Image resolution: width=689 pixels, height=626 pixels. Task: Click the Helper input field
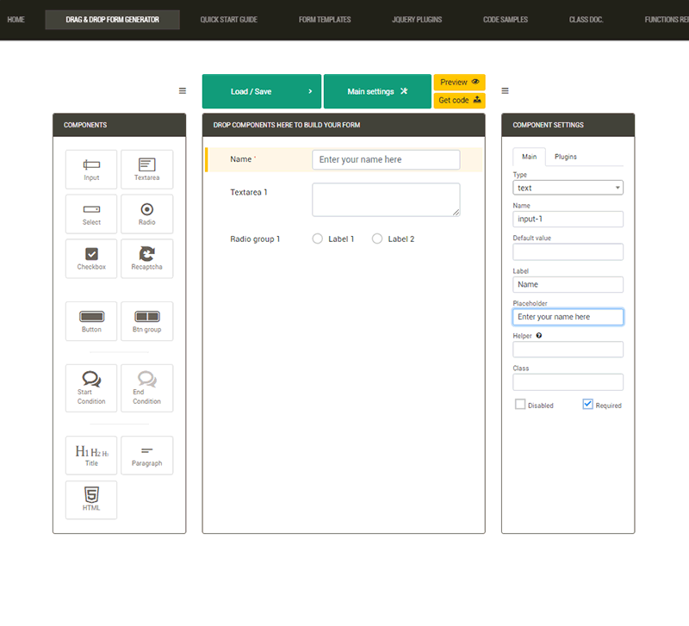coord(568,350)
